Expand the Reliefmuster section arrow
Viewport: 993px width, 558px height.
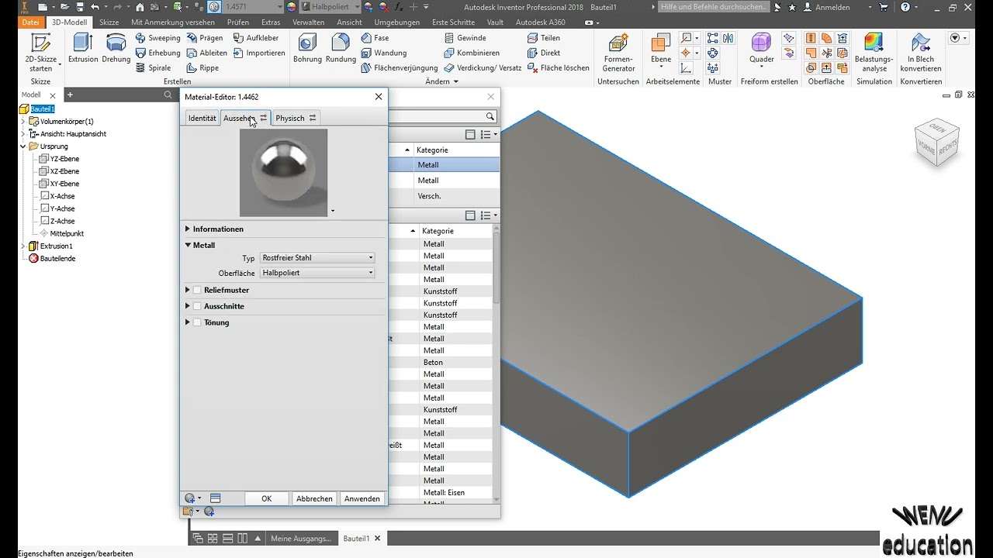(x=188, y=290)
